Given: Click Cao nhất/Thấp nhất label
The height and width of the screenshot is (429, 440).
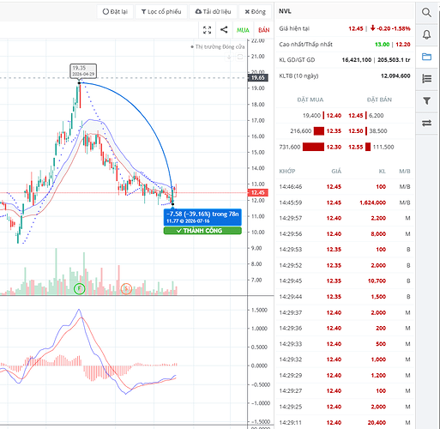Looking at the screenshot, I should [305, 45].
